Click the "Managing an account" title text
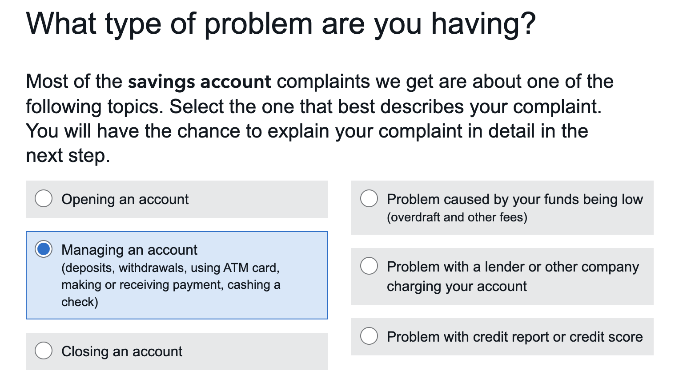Screen dimensions: 675x386 tap(129, 250)
